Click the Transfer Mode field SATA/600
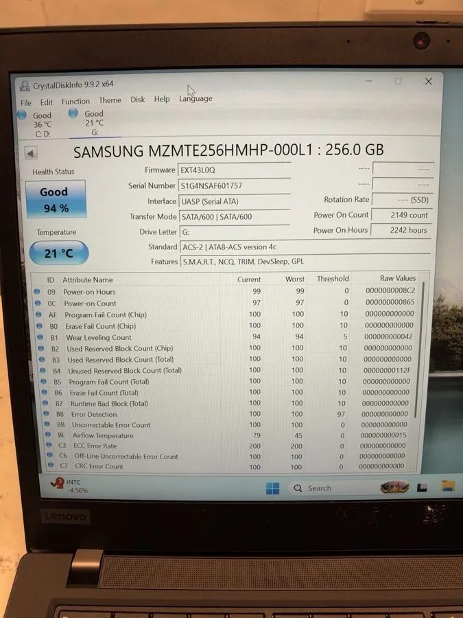The image size is (463, 618). click(235, 216)
